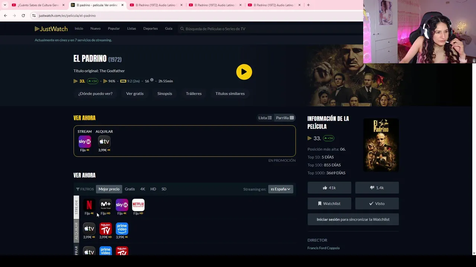Open the España streaming country dropdown
Screen dimensions: 476x267
281,189
